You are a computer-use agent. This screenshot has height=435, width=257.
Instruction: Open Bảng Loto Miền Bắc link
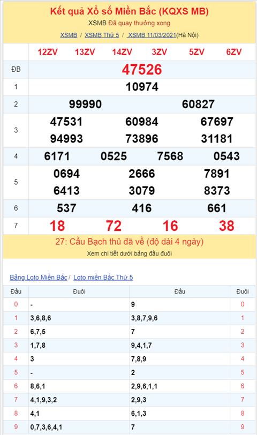tap(39, 277)
